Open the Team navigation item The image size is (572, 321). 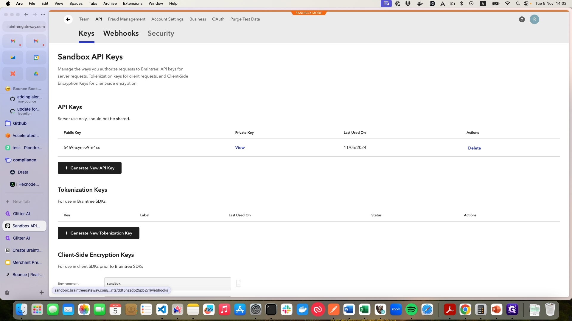84,19
